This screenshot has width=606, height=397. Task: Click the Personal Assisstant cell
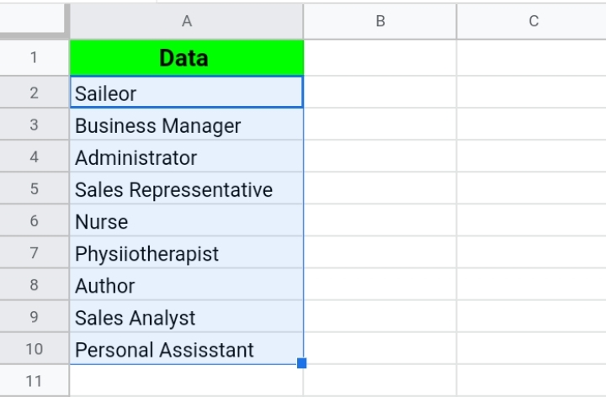point(187,348)
